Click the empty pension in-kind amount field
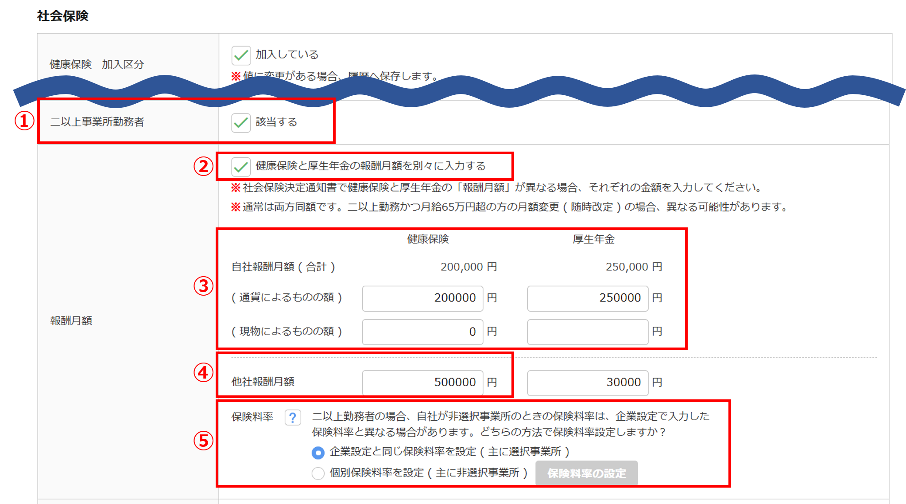This screenshot has width=906, height=504. [x=587, y=332]
